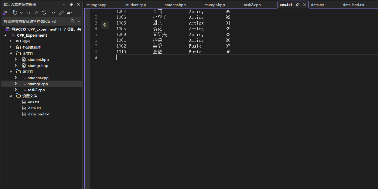The width and height of the screenshot is (378, 189).
Task: Click the 源文件 filter folder icon
Action: coord(19,71)
